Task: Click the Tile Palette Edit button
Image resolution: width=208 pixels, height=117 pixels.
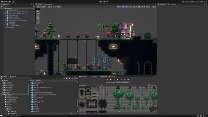Action: (102, 85)
